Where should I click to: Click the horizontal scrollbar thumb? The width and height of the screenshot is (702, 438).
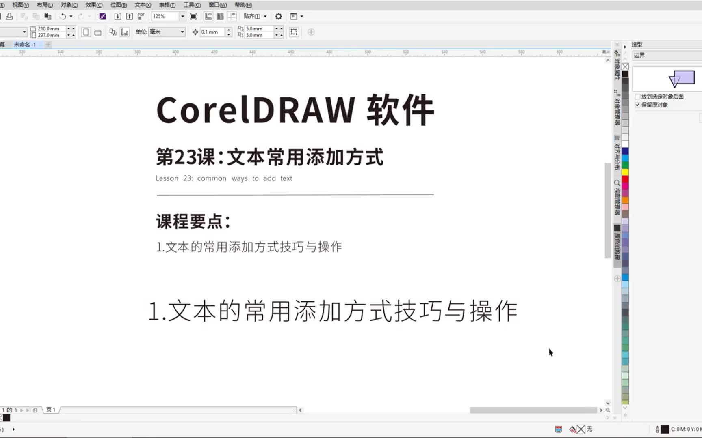[533, 410]
